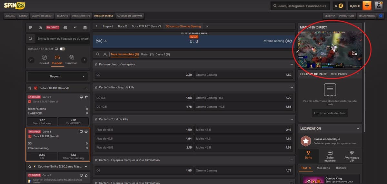Favorite the OG vs Xtreme Gaming match

pyautogui.click(x=86, y=131)
